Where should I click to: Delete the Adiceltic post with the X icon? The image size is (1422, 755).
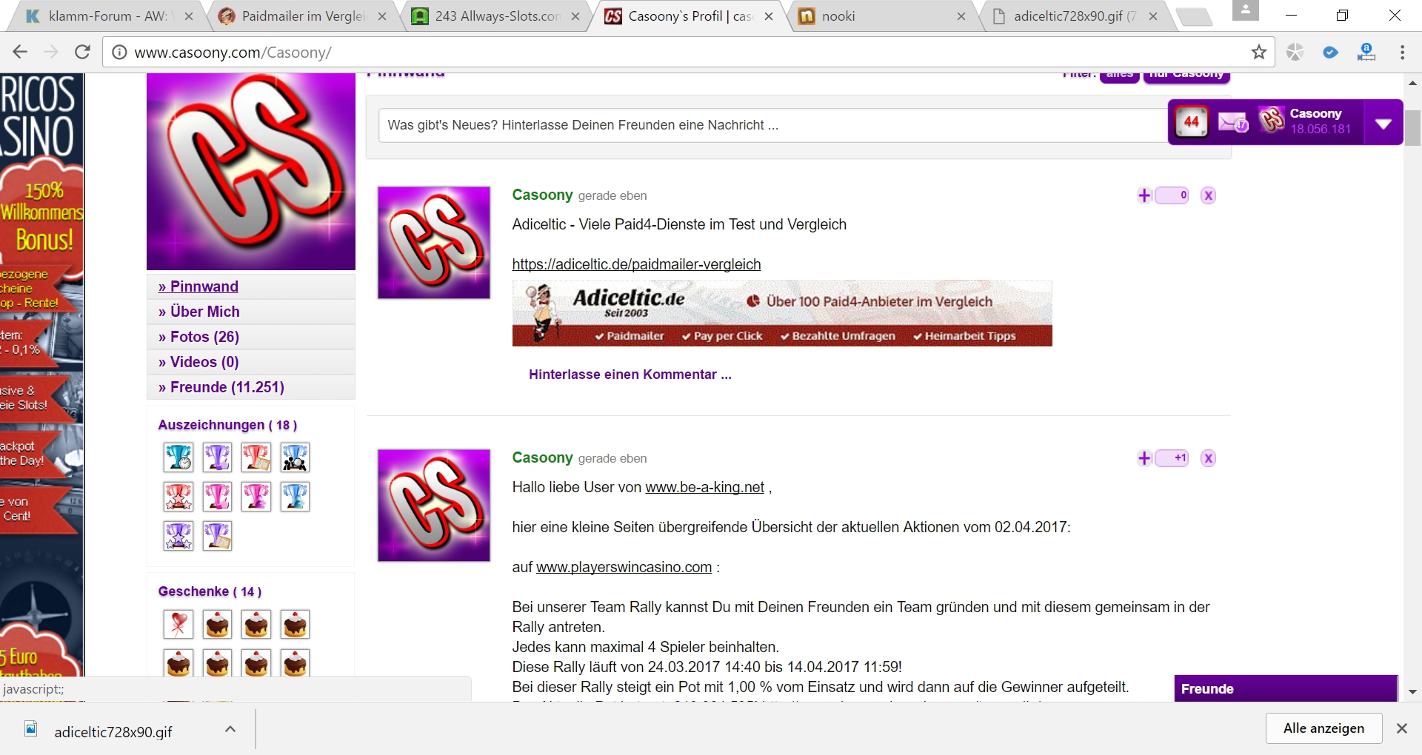point(1208,195)
